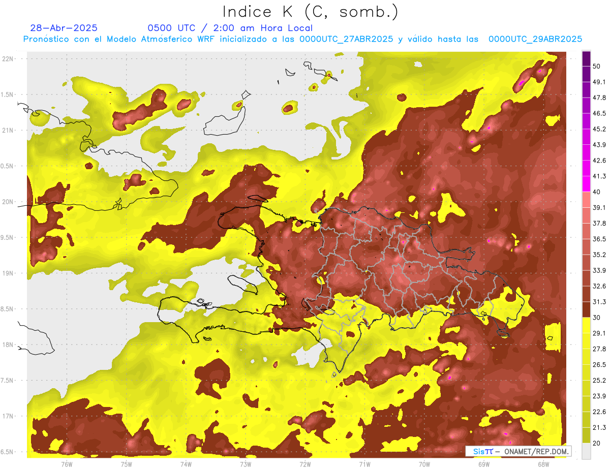This screenshot has height=471, width=610.
Task: Click colorbar value '27.8'
Action: [599, 349]
